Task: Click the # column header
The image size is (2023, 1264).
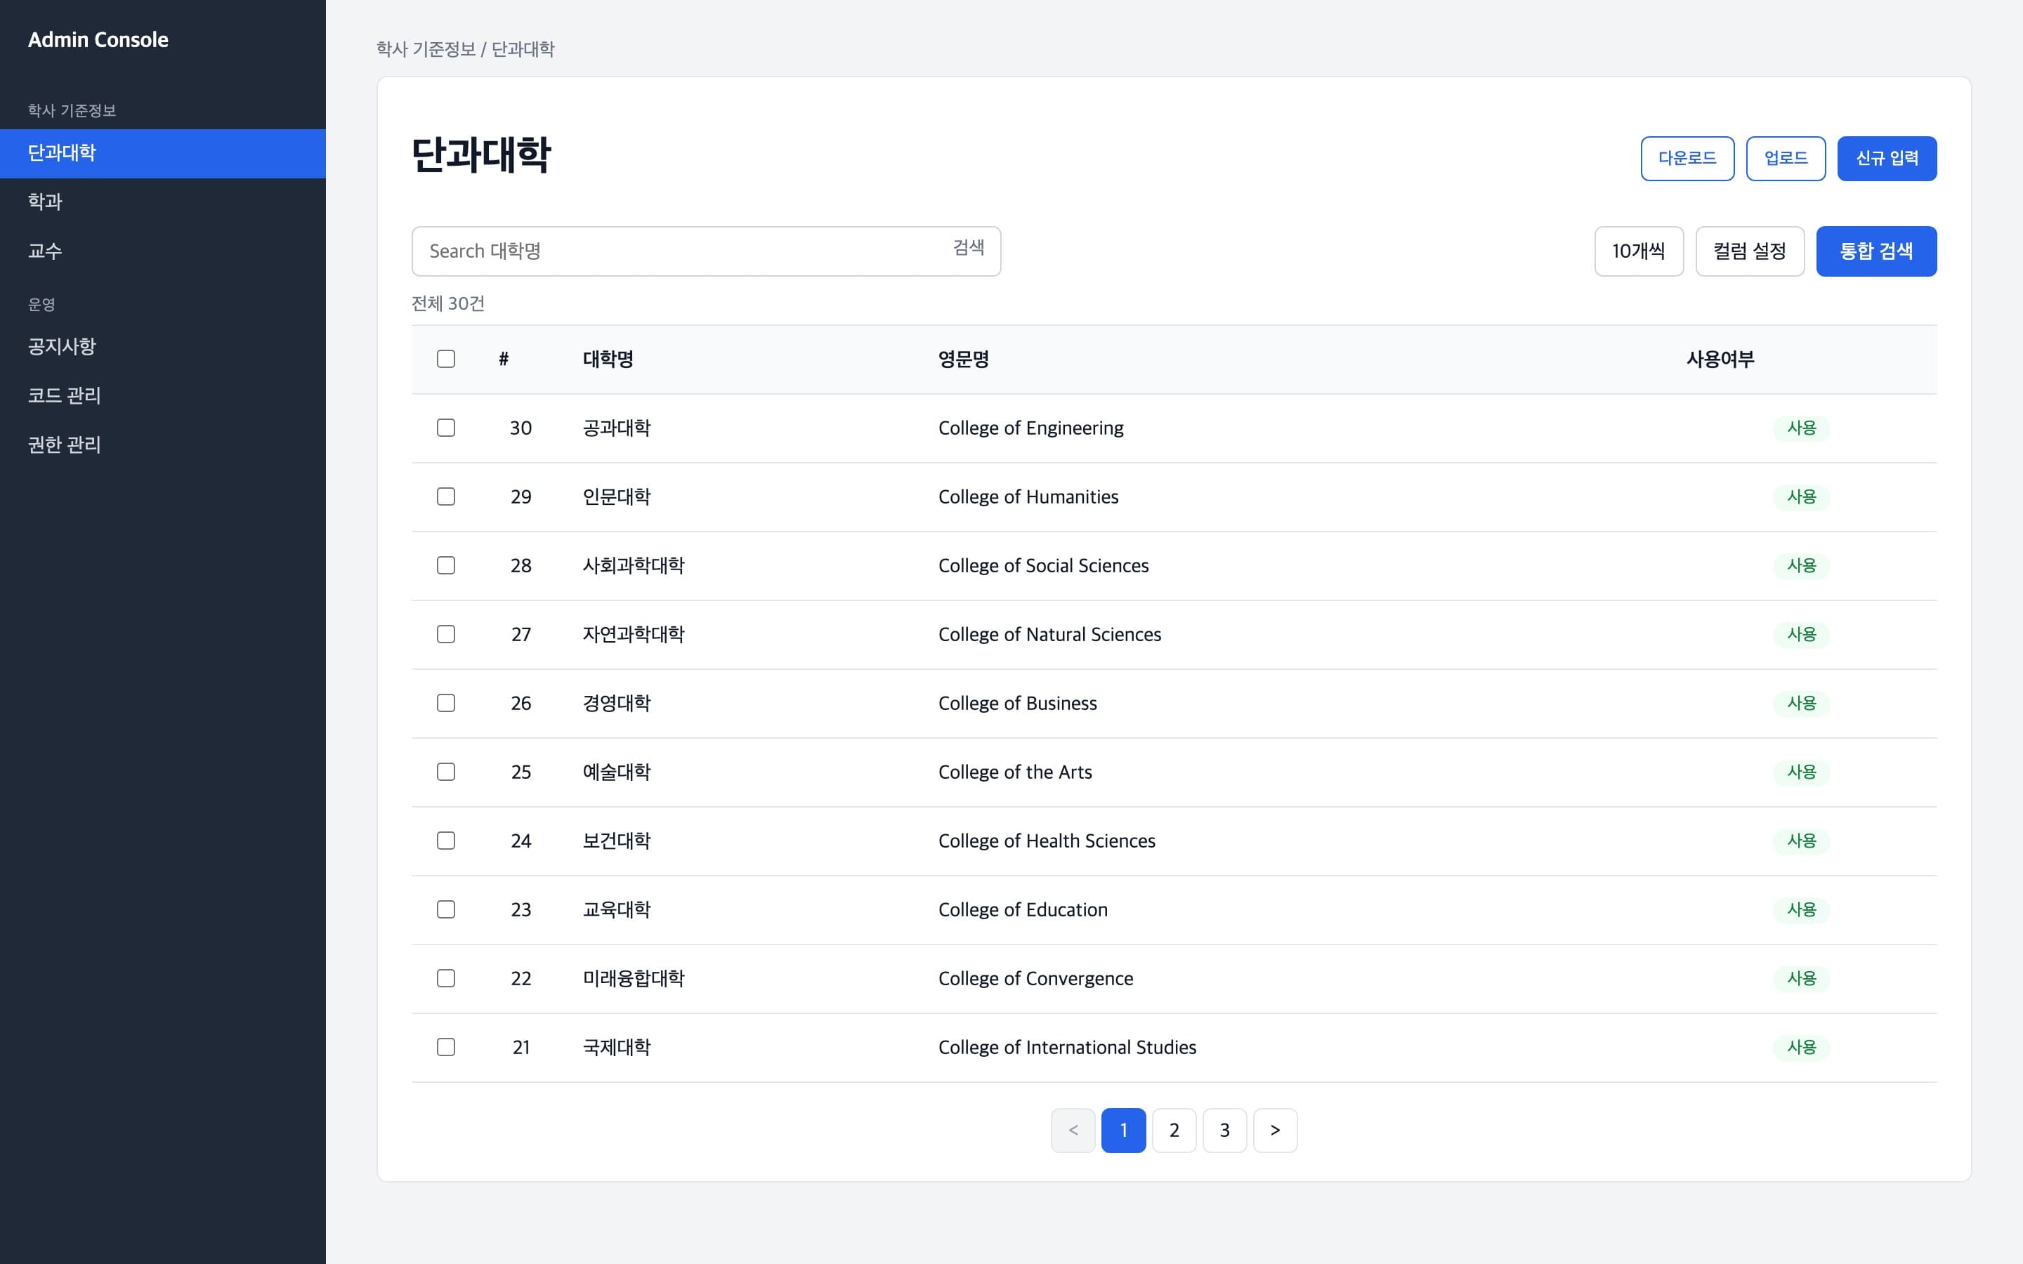Action: pyautogui.click(x=503, y=359)
